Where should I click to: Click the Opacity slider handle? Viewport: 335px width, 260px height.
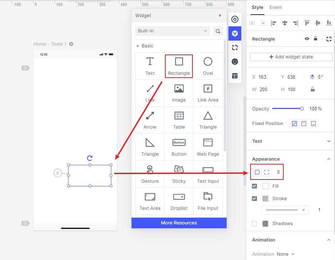(301, 109)
